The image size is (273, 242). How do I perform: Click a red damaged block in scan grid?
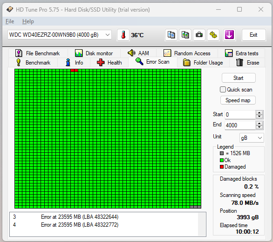tap(72, 70)
